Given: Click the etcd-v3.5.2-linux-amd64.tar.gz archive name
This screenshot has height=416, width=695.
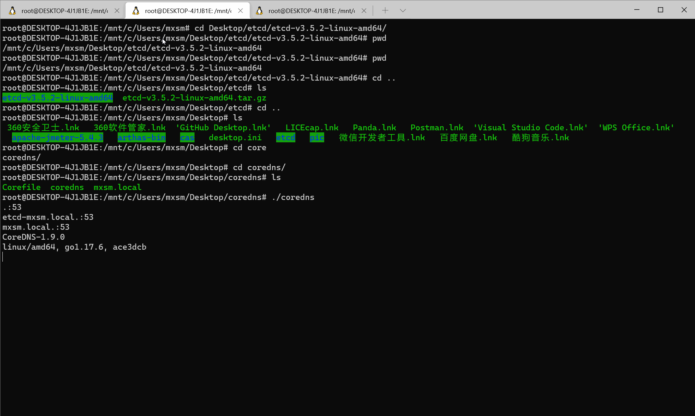Looking at the screenshot, I should [194, 98].
